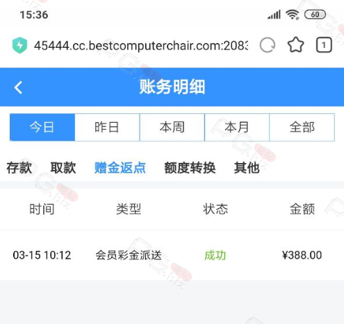The width and height of the screenshot is (344, 324).
Task: Select the 昨日 date filter
Action: 107,127
